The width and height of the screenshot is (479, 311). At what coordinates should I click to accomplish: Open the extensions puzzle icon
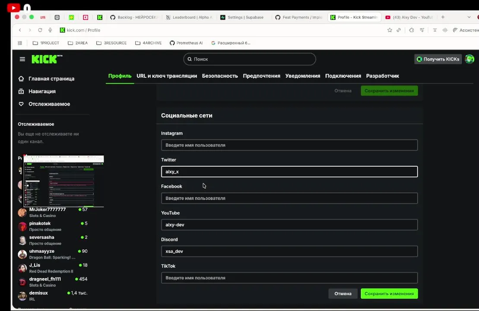[x=412, y=30]
